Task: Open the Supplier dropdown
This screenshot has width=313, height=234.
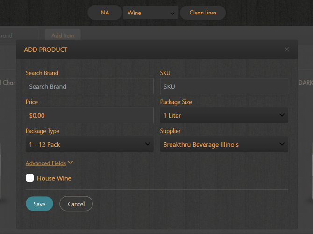Action: (x=224, y=144)
